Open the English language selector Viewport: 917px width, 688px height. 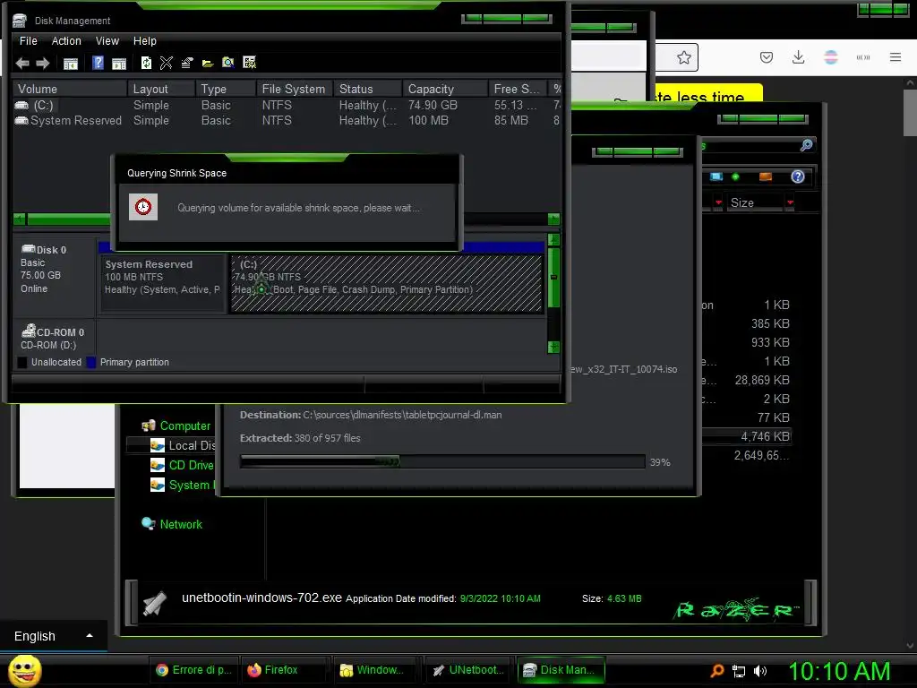click(53, 636)
